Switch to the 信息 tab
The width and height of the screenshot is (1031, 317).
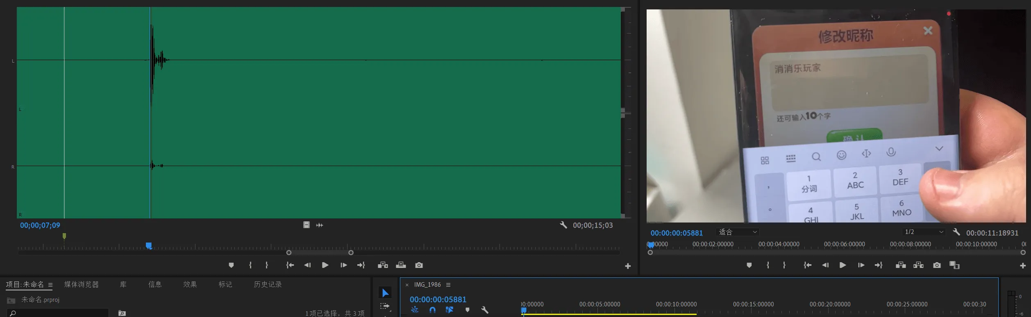[x=155, y=284]
